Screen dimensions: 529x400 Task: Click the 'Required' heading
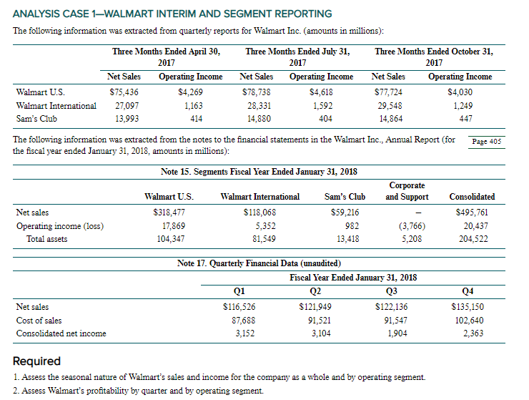pyautogui.click(x=36, y=361)
